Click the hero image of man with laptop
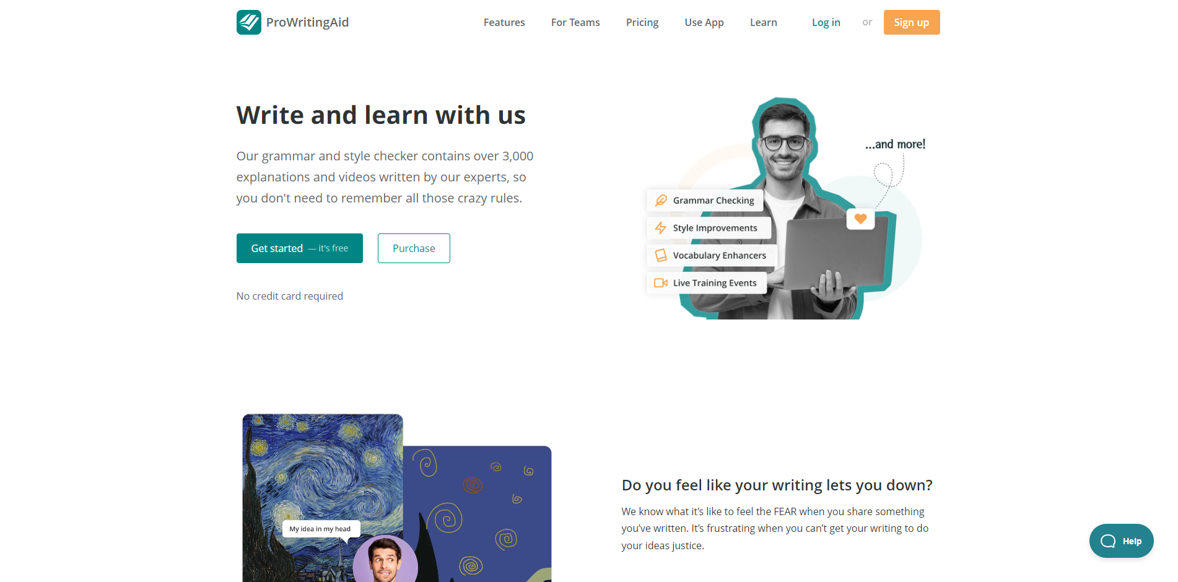 tap(783, 208)
